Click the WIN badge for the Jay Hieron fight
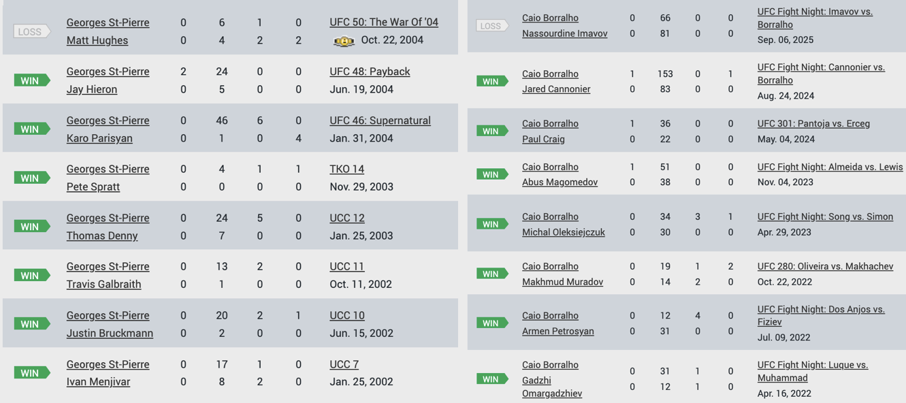 pos(32,80)
